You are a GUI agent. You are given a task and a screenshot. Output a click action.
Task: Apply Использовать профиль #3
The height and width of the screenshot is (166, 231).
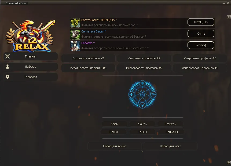[x=200, y=68]
